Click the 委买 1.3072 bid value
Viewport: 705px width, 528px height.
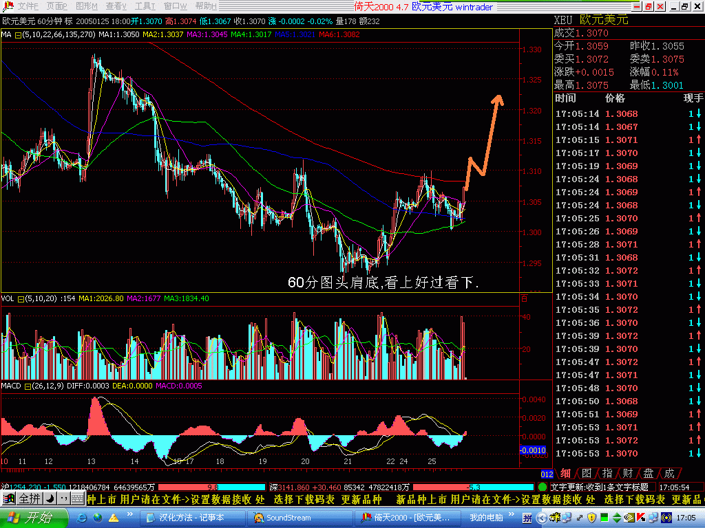pos(581,59)
